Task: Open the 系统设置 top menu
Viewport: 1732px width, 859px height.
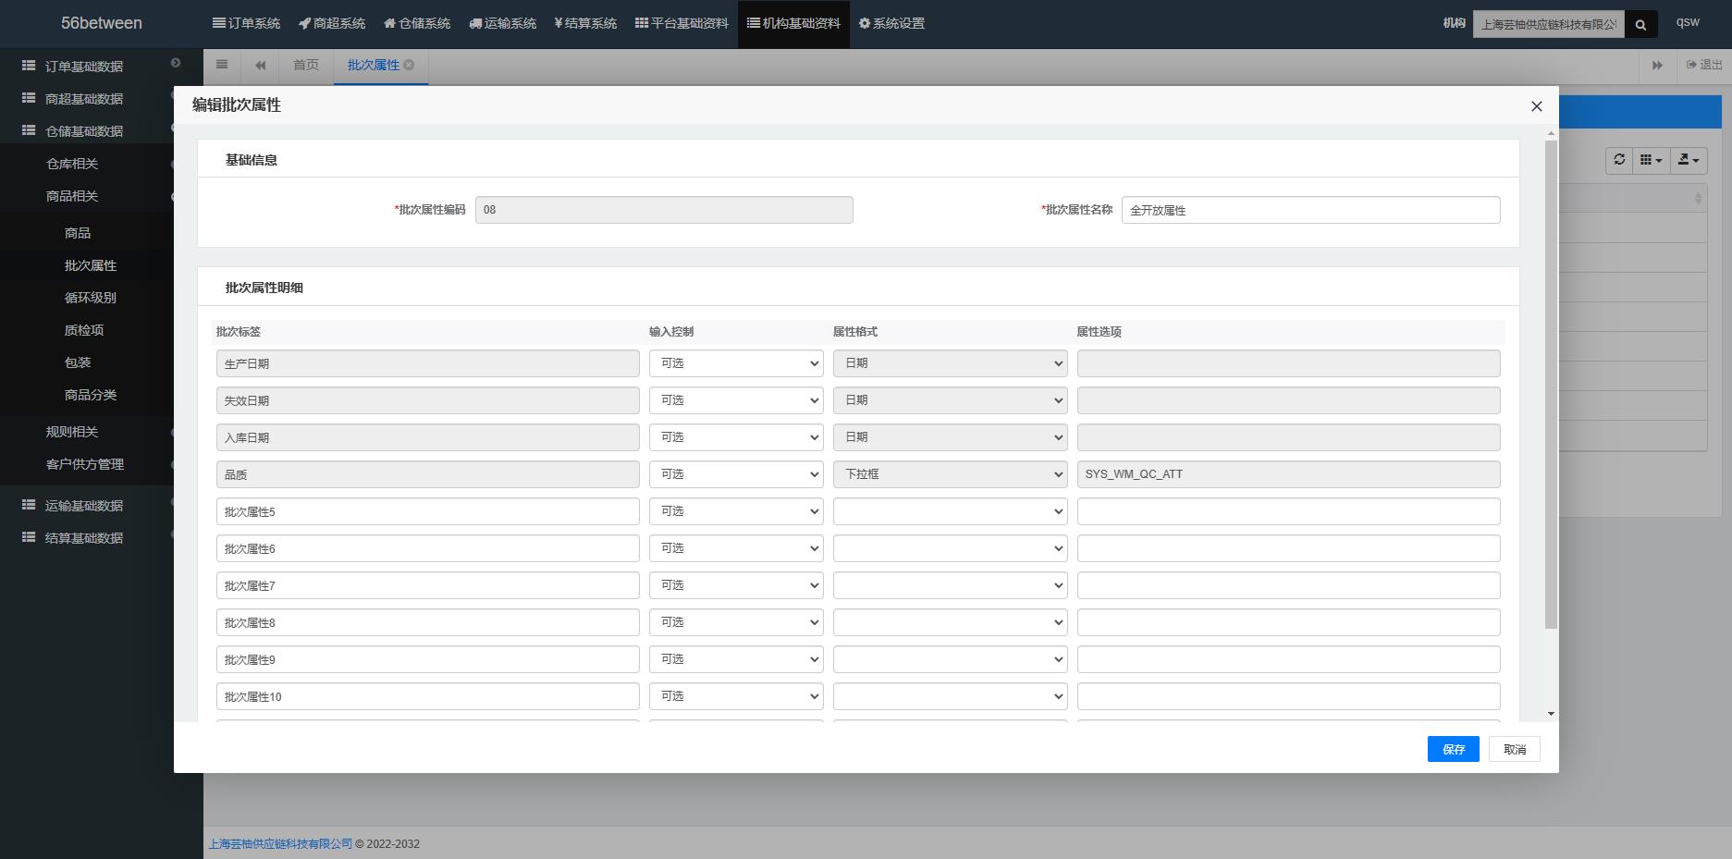Action: (x=891, y=23)
